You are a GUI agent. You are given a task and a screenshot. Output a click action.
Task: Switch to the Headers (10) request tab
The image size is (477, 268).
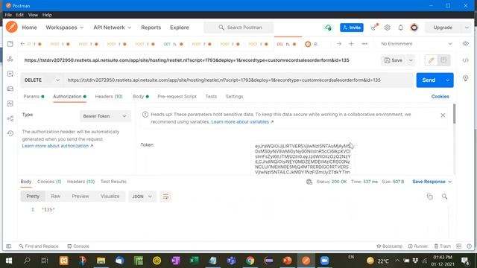point(109,96)
